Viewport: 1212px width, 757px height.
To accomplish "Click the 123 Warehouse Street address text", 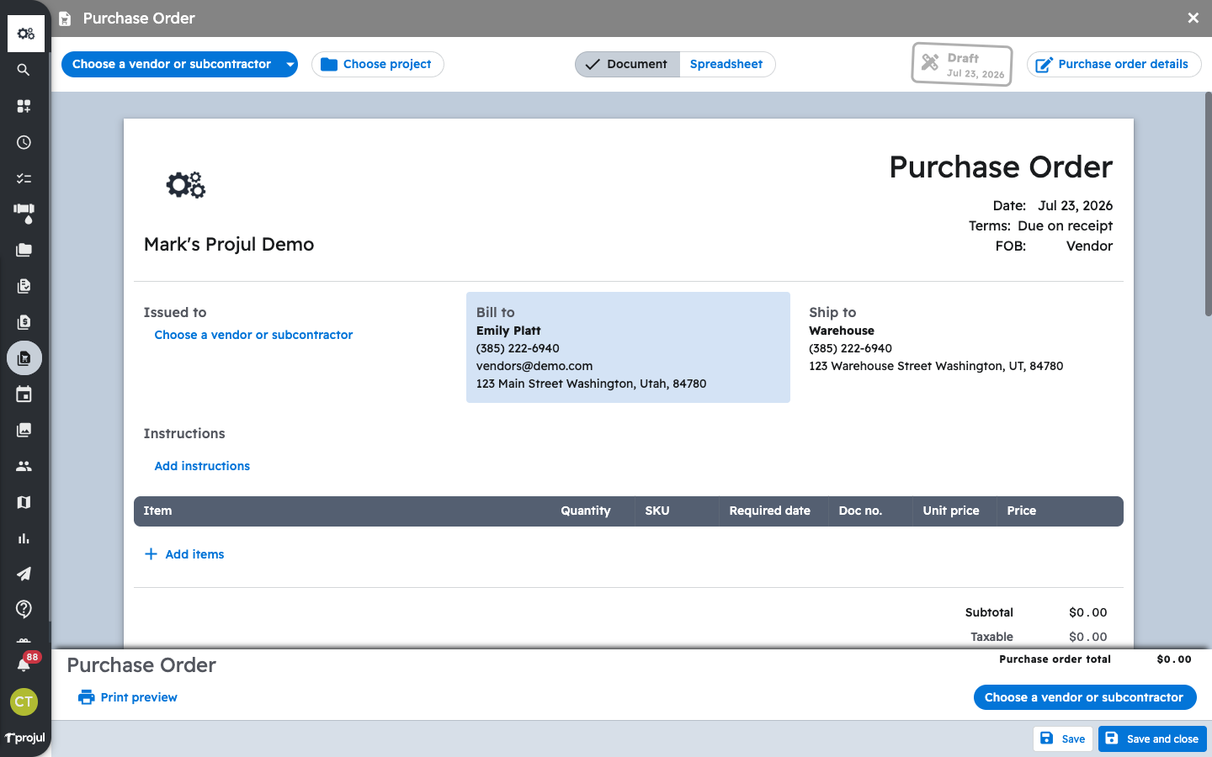I will click(x=936, y=366).
